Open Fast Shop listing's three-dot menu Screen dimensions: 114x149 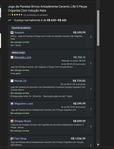point(91,145)
